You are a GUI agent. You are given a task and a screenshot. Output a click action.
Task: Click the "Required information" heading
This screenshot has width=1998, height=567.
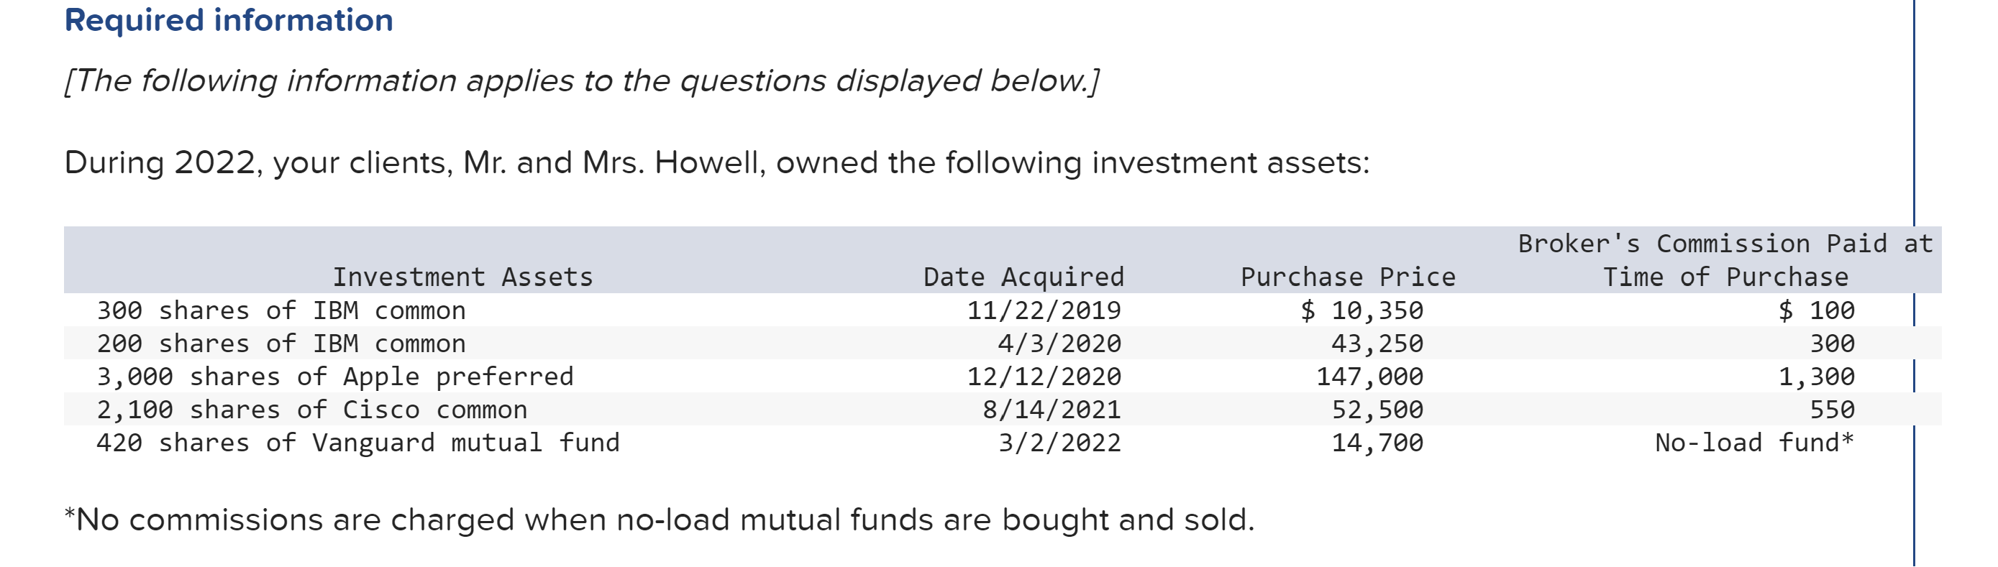click(x=229, y=20)
